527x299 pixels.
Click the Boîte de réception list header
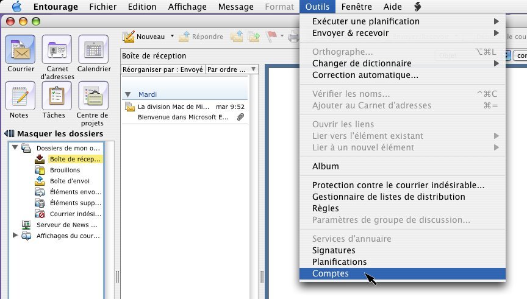point(154,55)
